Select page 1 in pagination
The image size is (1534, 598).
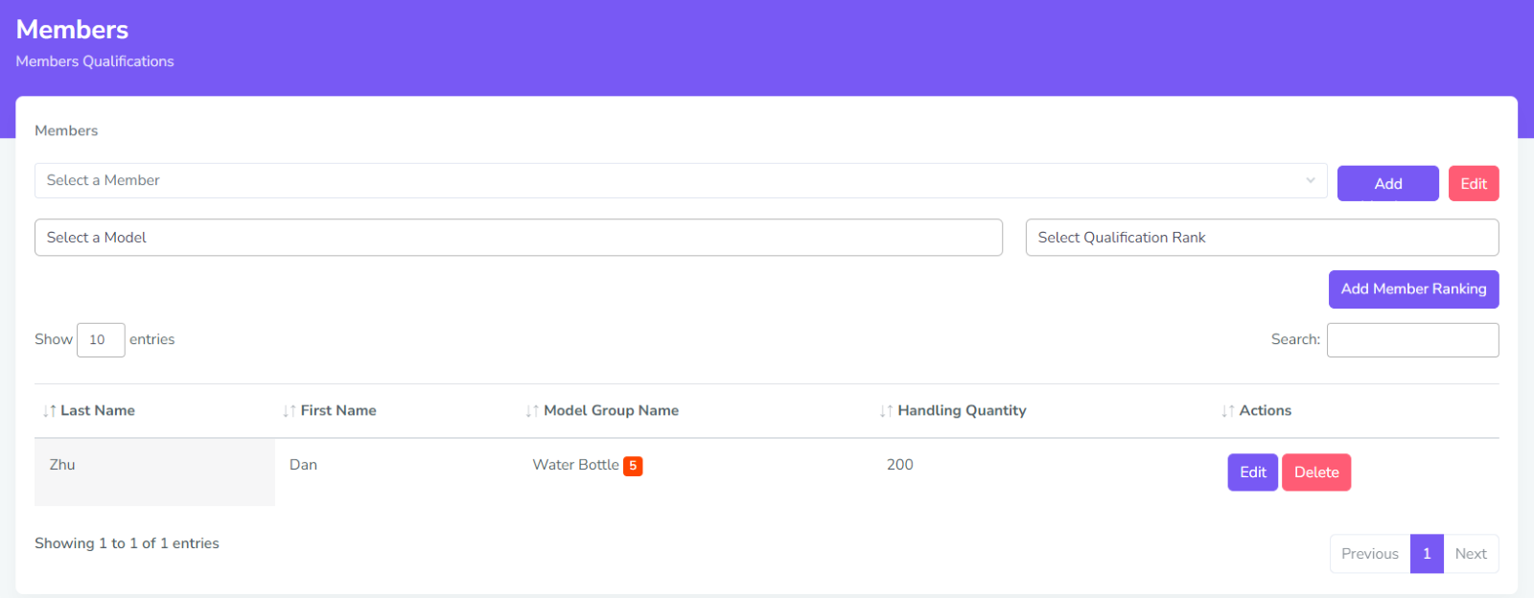coord(1427,554)
